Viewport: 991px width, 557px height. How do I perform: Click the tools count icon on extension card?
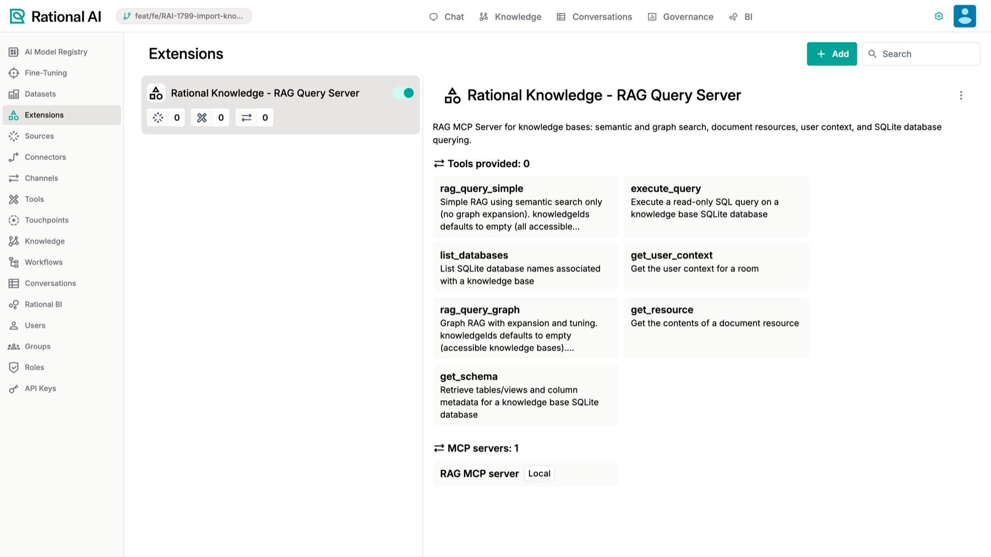(202, 117)
